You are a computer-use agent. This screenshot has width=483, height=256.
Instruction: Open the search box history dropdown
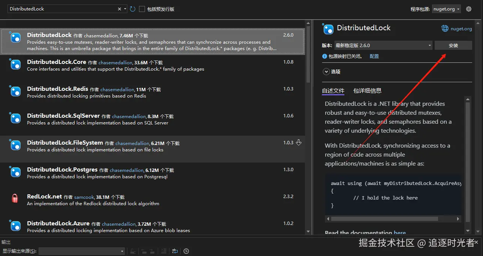tap(125, 9)
